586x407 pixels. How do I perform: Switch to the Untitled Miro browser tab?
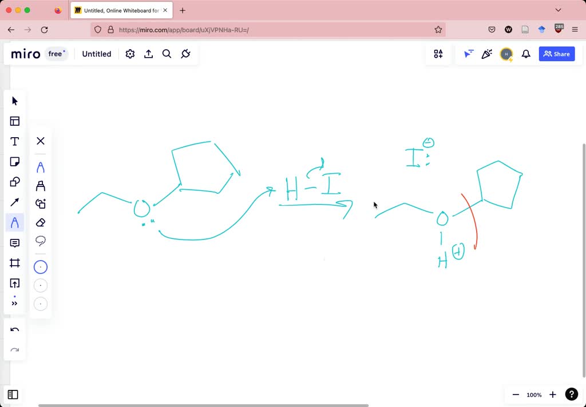tap(117, 10)
